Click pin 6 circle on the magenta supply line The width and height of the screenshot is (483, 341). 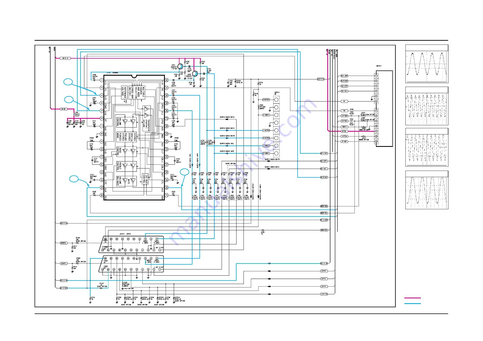tap(102, 118)
